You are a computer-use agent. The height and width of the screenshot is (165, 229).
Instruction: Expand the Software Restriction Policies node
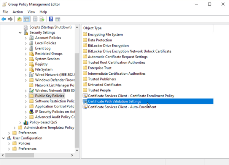coord(26,101)
